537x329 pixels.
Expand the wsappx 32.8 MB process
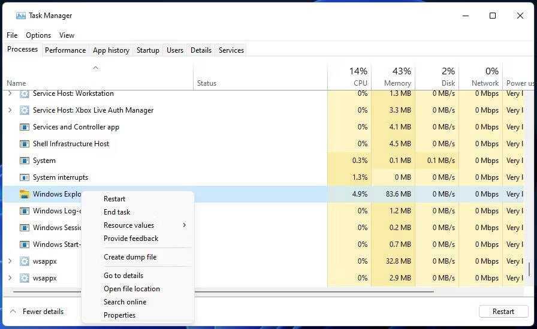(10, 261)
